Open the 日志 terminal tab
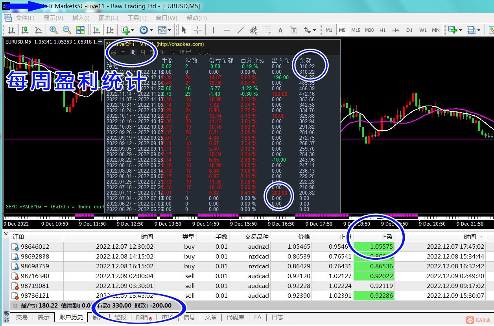This screenshot has width=494, height=326. point(277,317)
